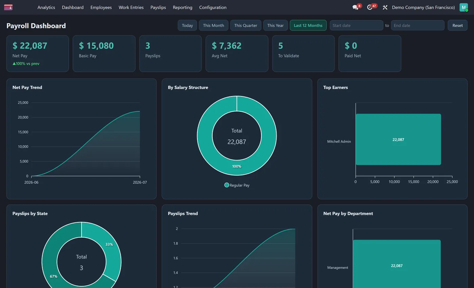Open the user avatar menu
The image size is (474, 288).
click(464, 7)
